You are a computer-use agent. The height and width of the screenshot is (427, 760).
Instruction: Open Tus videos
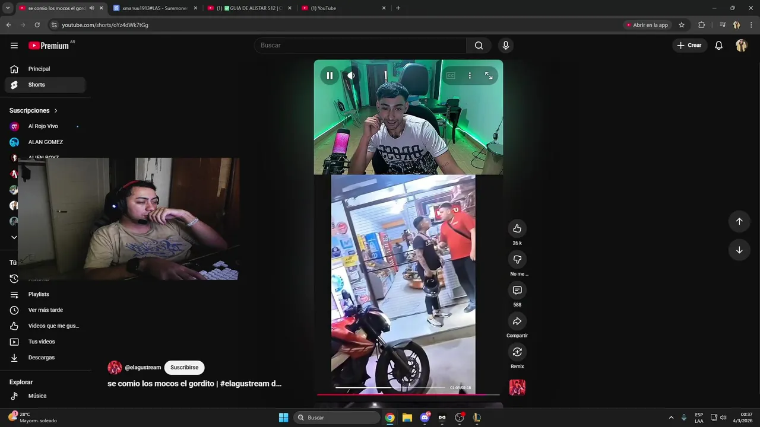pos(45,342)
